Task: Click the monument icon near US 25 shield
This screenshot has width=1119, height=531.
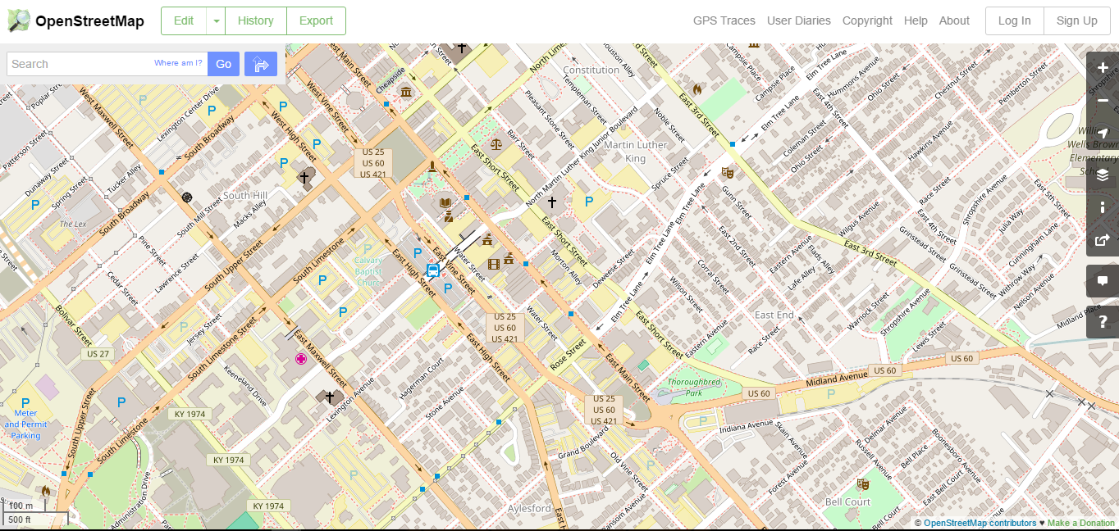Action: 432,167
